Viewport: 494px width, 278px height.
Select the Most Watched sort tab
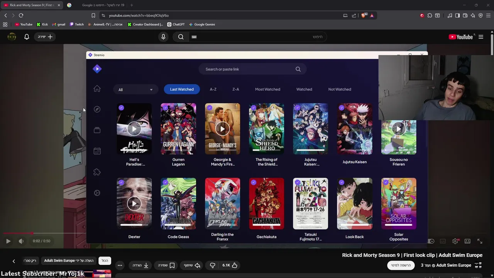click(267, 89)
